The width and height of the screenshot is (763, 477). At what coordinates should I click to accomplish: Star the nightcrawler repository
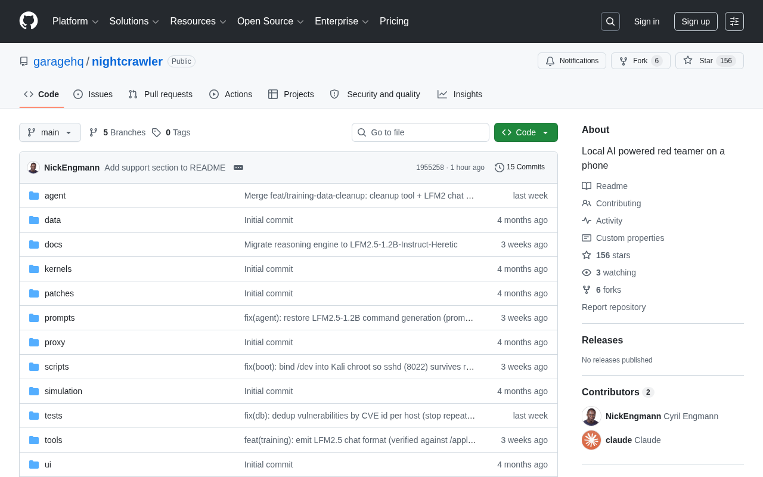point(709,61)
